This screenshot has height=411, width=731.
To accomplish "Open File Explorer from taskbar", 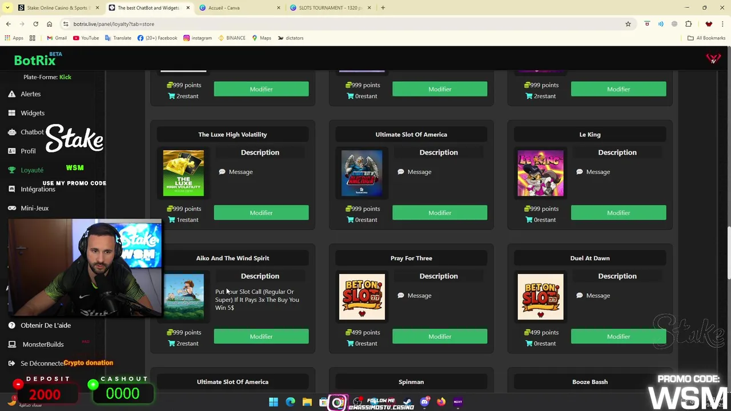I will 307,402.
